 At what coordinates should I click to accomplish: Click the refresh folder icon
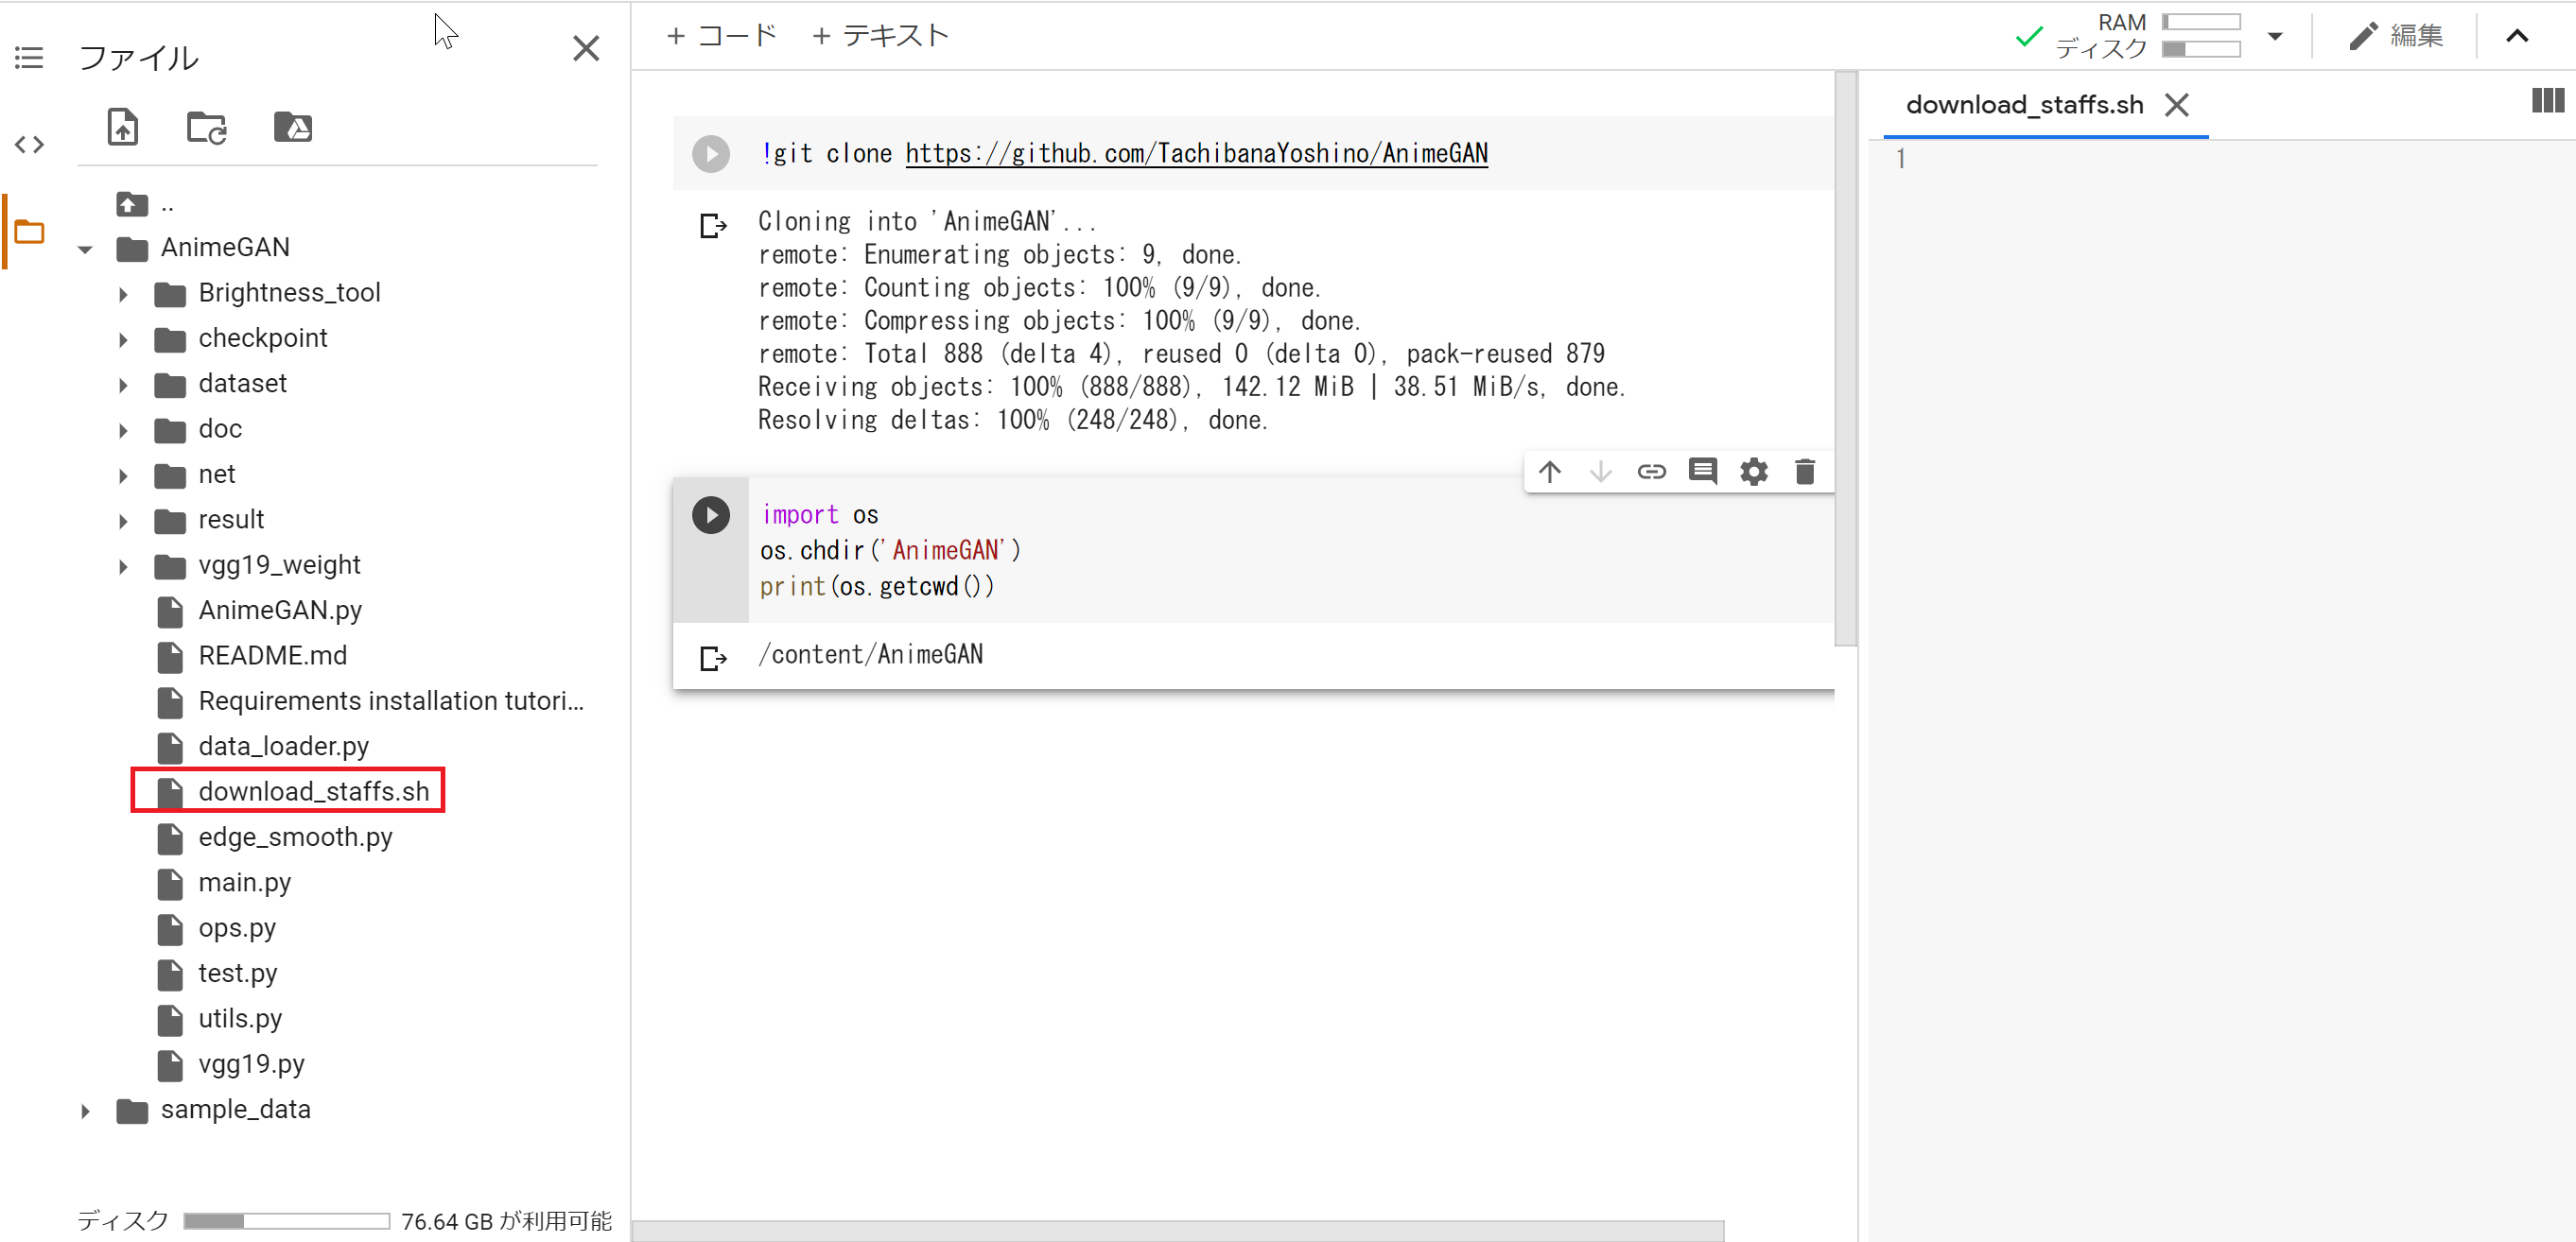pos(207,128)
